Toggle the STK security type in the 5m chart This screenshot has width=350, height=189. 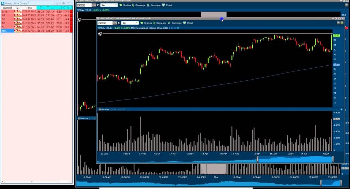click(94, 5)
